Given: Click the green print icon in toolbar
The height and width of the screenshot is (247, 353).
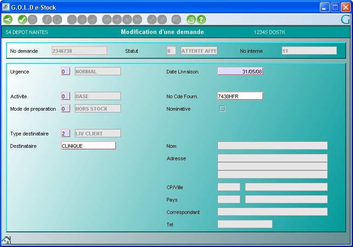Looking at the screenshot, I should (191, 19).
